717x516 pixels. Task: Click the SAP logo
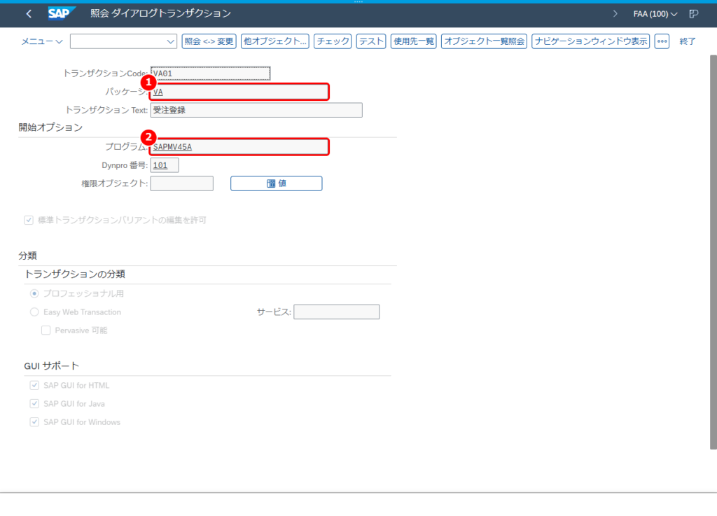tap(62, 14)
